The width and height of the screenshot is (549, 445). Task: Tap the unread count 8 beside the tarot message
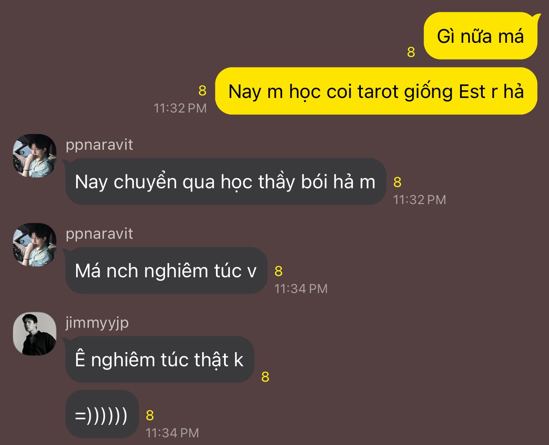click(x=203, y=91)
